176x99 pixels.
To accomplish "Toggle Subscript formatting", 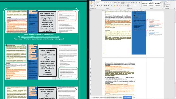I will [x=107, y=5].
